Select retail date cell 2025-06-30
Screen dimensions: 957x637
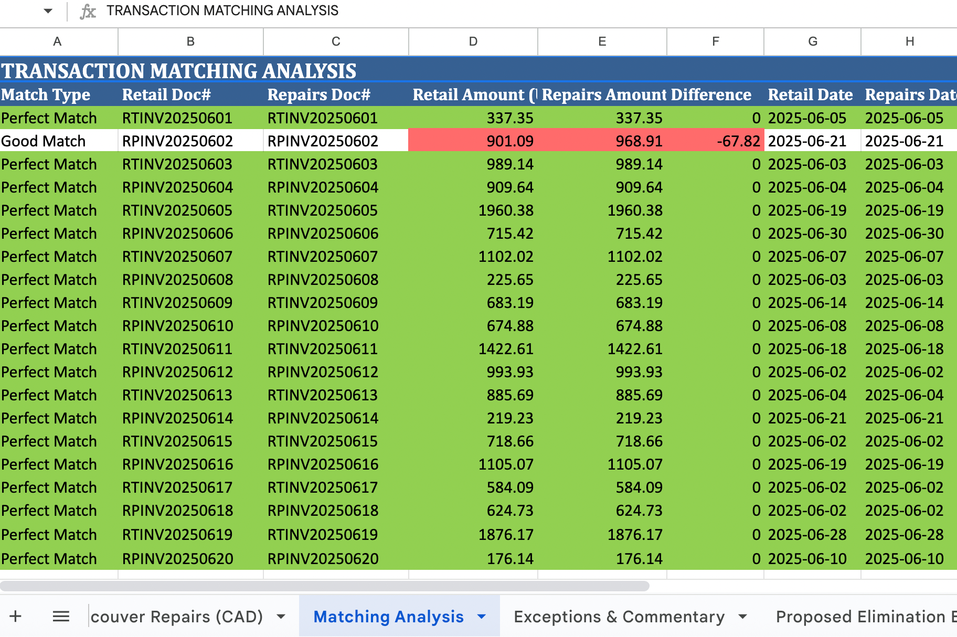(x=813, y=233)
